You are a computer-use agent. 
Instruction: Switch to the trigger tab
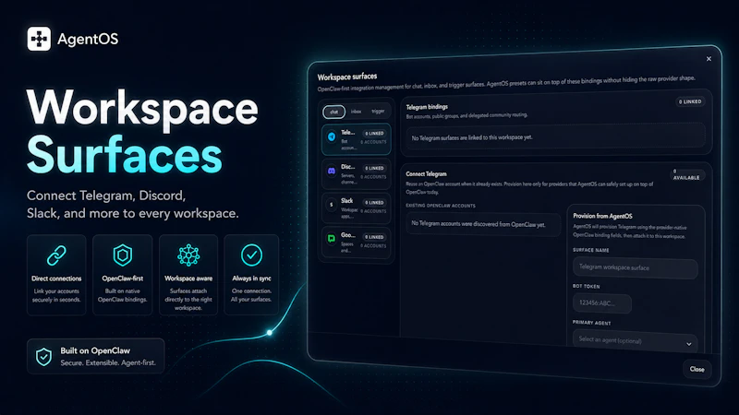378,112
